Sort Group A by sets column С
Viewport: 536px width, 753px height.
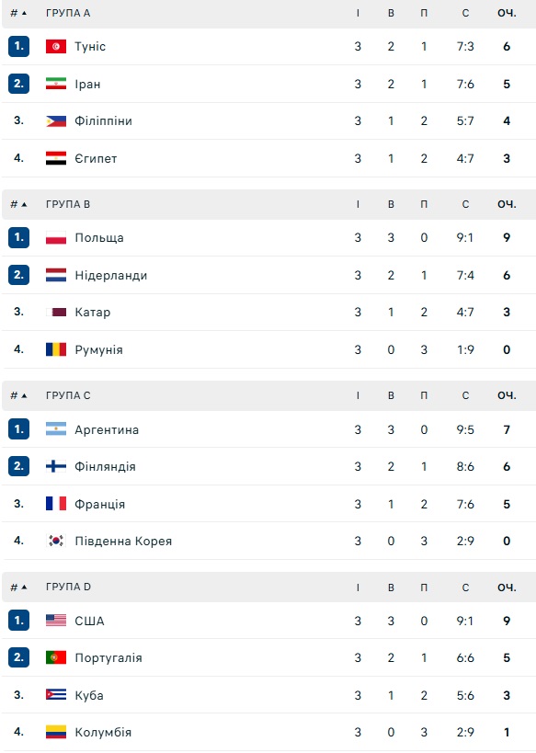[465, 14]
